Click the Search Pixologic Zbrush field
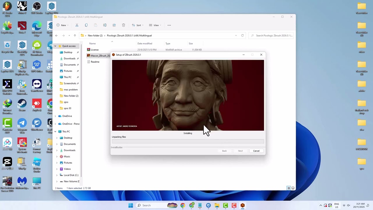The image size is (373, 210). [271, 36]
